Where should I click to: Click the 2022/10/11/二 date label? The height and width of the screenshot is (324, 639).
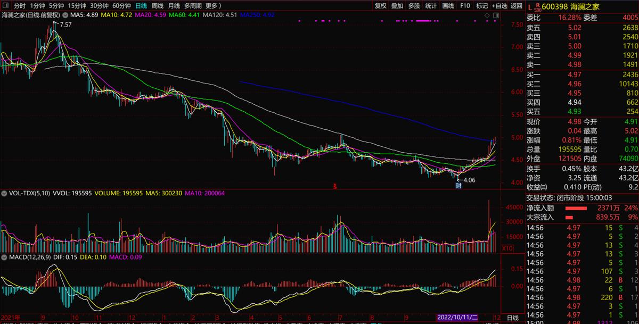click(x=458, y=317)
